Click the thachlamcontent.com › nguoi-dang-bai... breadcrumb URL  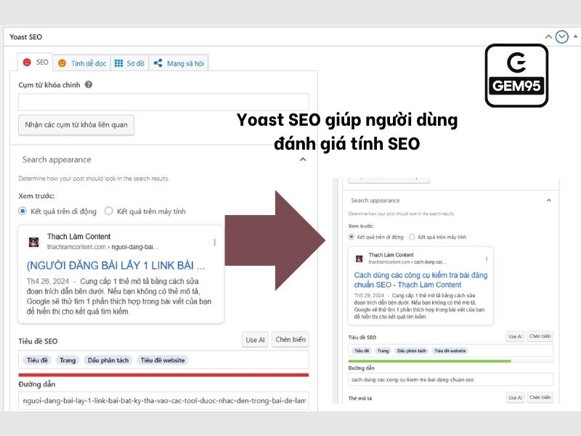coord(102,247)
